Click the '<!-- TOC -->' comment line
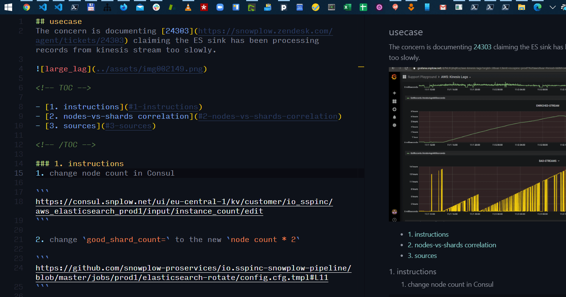The image size is (566, 297). pyautogui.click(x=63, y=88)
